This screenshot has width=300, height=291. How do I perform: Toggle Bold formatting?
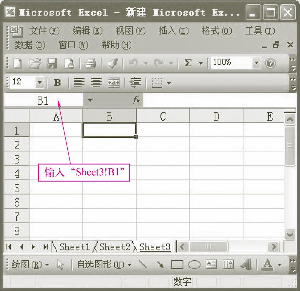57,83
